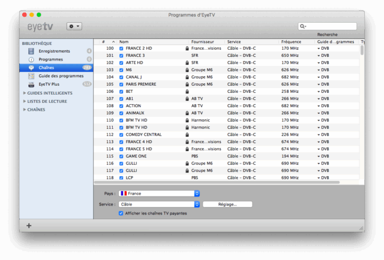
Task: Expand the Guides Intelligents section
Action: [x=25, y=93]
